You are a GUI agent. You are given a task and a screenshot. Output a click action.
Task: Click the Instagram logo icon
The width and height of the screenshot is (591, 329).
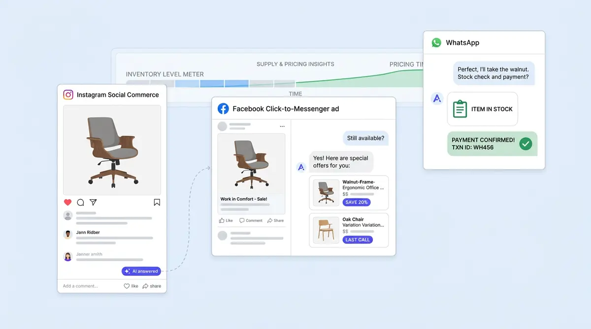click(x=68, y=94)
